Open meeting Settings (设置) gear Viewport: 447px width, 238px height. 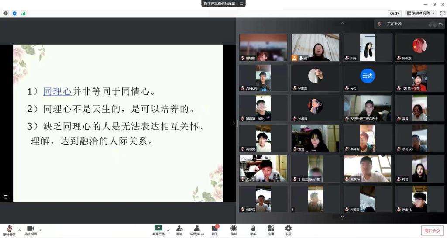288,230
